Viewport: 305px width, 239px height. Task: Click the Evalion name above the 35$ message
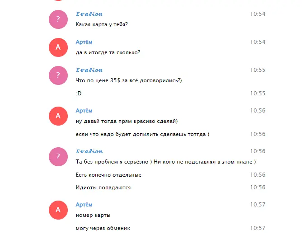(89, 70)
